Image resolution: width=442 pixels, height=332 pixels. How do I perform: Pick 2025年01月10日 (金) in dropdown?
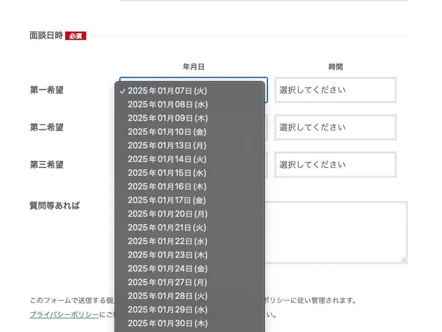pyautogui.click(x=190, y=132)
